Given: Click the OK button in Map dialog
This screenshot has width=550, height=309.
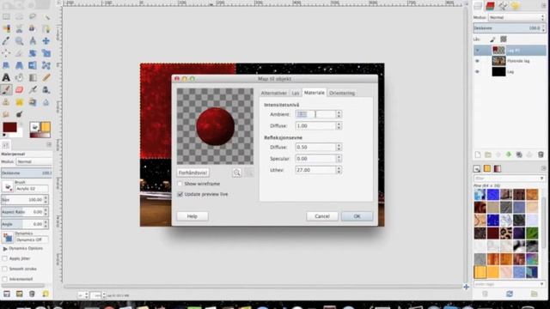Looking at the screenshot, I should (357, 216).
